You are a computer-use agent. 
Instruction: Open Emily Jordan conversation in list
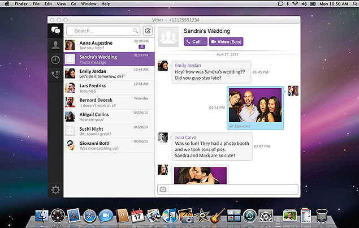(109, 74)
